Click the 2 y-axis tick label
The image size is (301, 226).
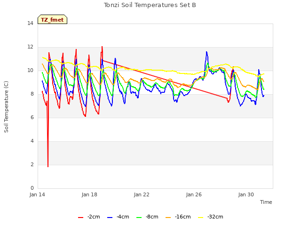pos(32,165)
